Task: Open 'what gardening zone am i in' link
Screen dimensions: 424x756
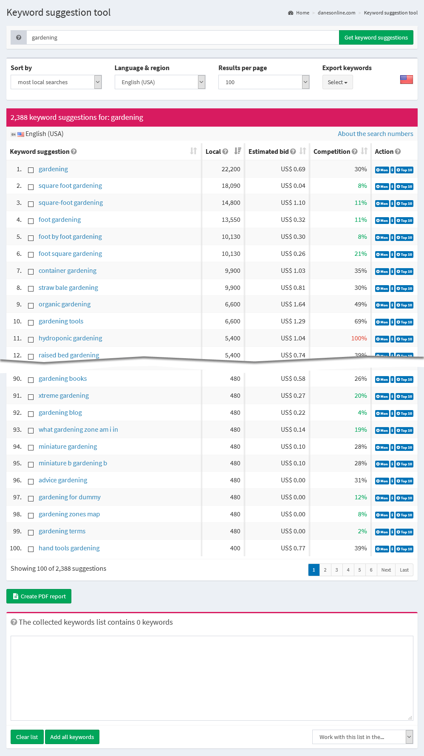Action: pos(78,430)
